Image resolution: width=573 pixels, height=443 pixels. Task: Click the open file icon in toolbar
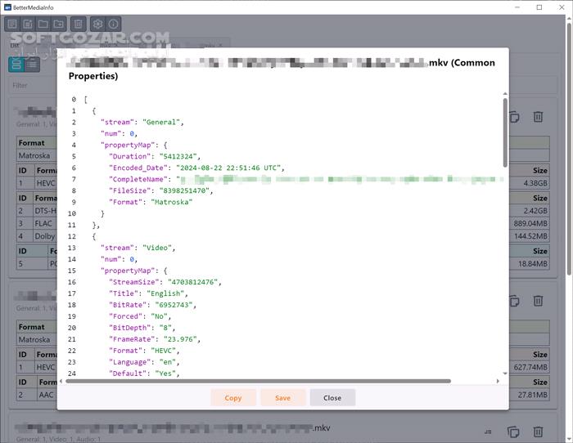(28, 25)
